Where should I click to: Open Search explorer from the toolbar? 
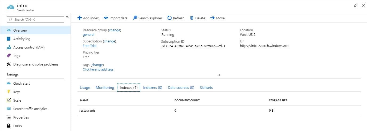[x=148, y=18]
